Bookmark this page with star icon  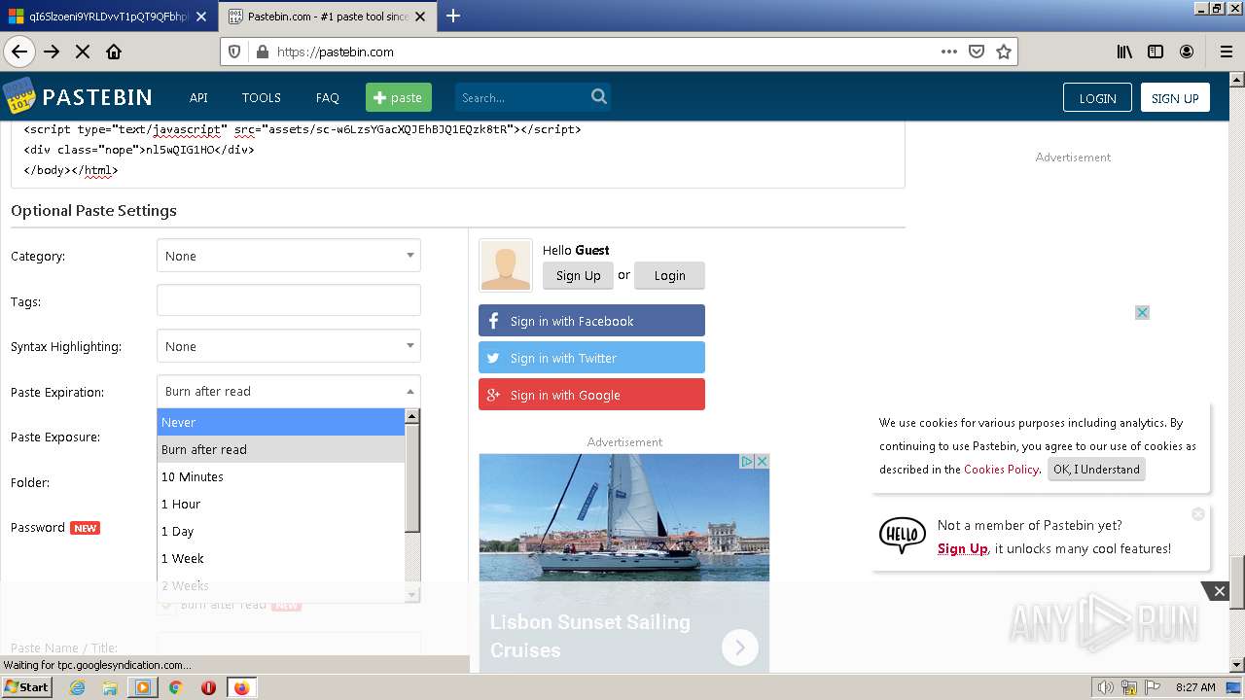pos(1004,52)
